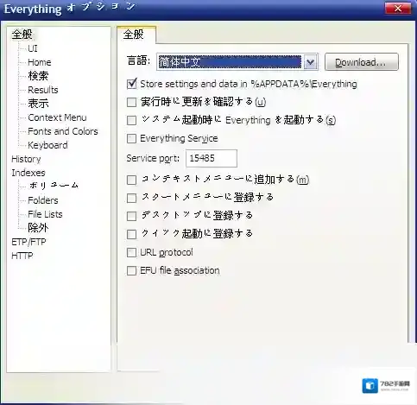Screen dimensions: 417x405
Task: Select UI in the options tree
Action: (33, 48)
